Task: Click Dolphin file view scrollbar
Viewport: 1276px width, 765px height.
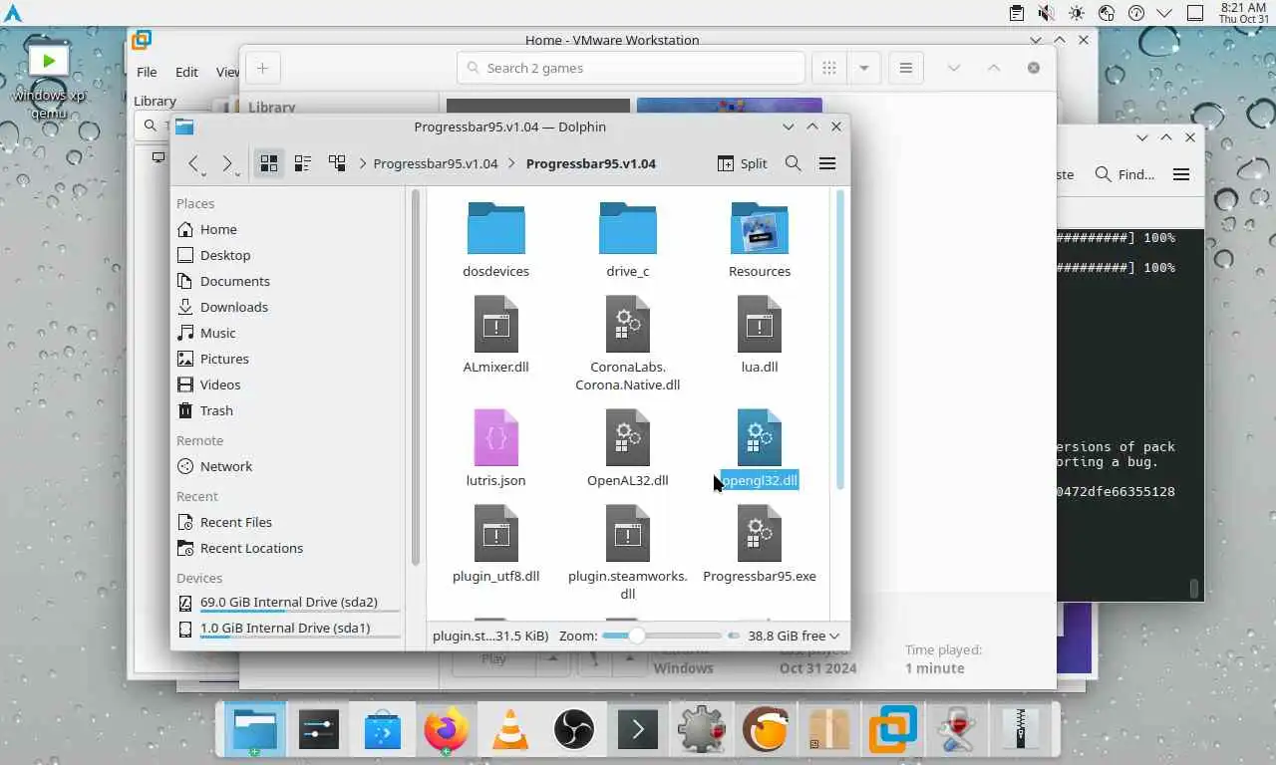Action: [840, 339]
